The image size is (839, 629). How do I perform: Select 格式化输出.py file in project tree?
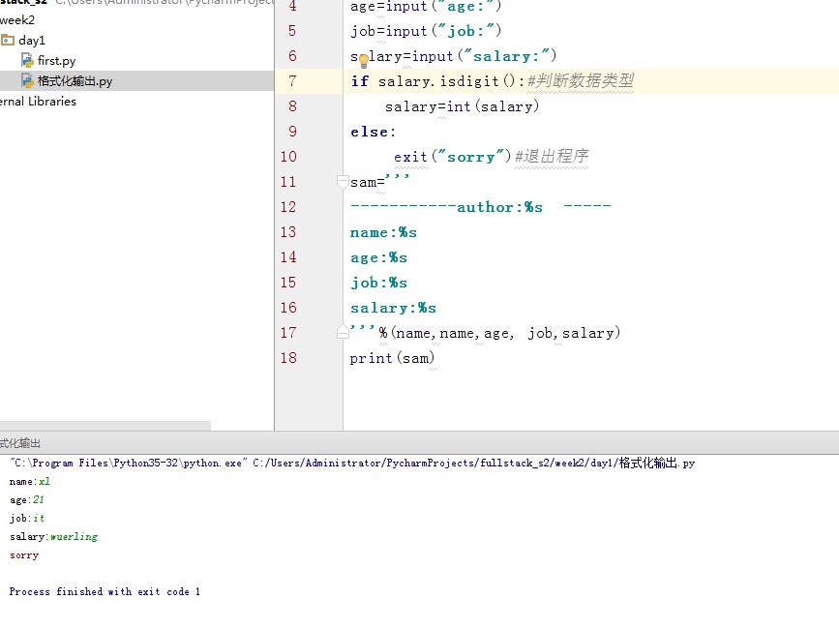[75, 80]
